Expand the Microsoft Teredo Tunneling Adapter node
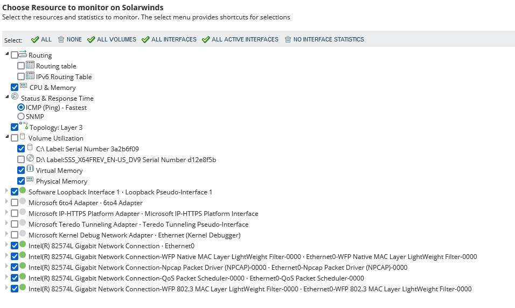This screenshot has width=515, height=308. coord(7,223)
